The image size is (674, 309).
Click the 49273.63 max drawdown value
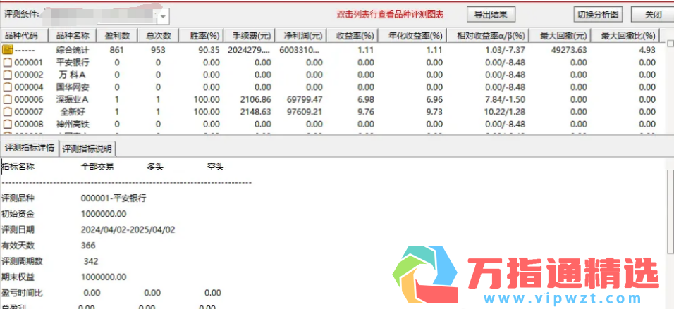coord(569,50)
